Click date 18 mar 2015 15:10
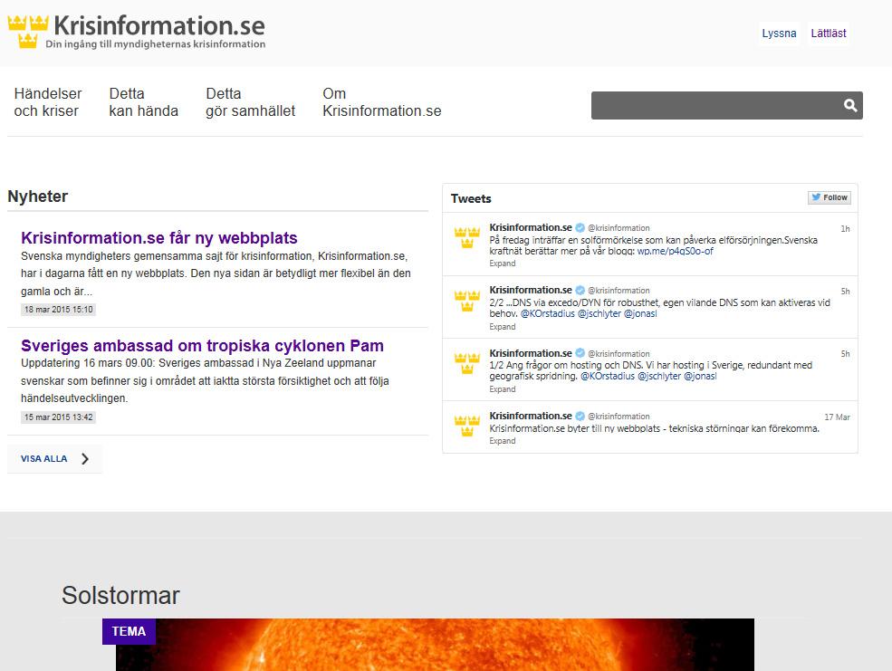The height and width of the screenshot is (671, 892). tap(58, 310)
